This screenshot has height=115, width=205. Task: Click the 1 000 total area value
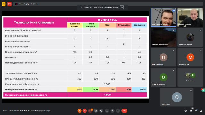(107, 84)
